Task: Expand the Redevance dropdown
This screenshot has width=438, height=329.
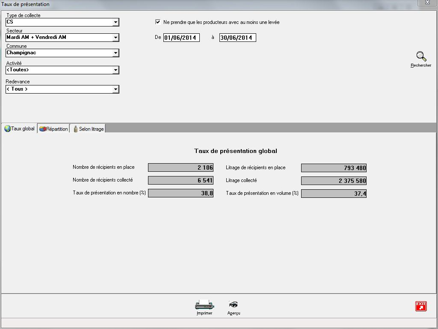Action: [115, 89]
